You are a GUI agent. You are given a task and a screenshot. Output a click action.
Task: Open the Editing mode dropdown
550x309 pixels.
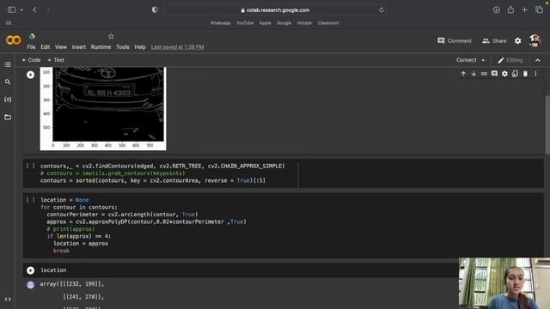(x=510, y=60)
